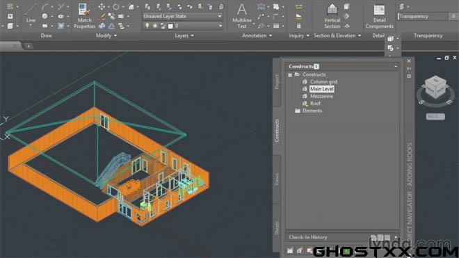Select the Multiline Text tool
Viewport: 459px width, 258px height.
[x=242, y=16]
